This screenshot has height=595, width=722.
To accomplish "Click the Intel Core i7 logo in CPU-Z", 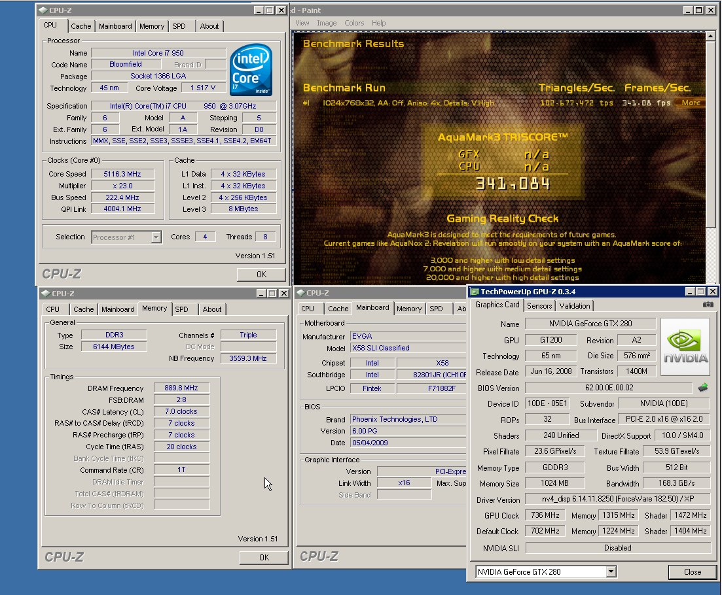I will pyautogui.click(x=251, y=69).
